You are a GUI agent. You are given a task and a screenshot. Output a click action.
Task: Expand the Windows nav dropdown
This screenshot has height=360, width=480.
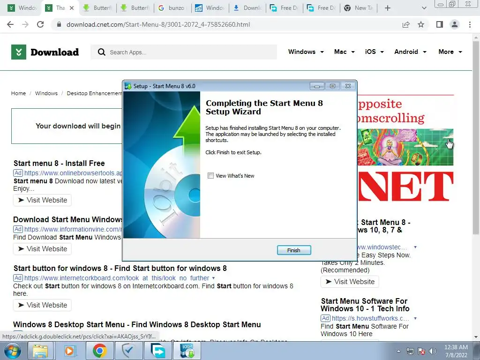click(306, 52)
